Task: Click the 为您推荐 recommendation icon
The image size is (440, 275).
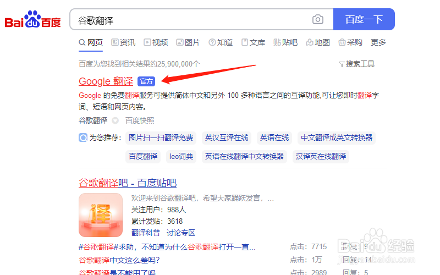Action: point(83,138)
